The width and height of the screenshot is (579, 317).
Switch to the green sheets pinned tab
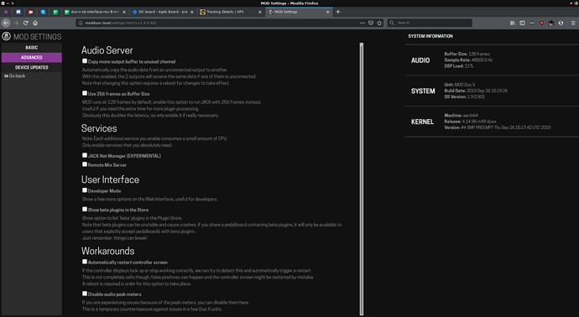(x=55, y=12)
